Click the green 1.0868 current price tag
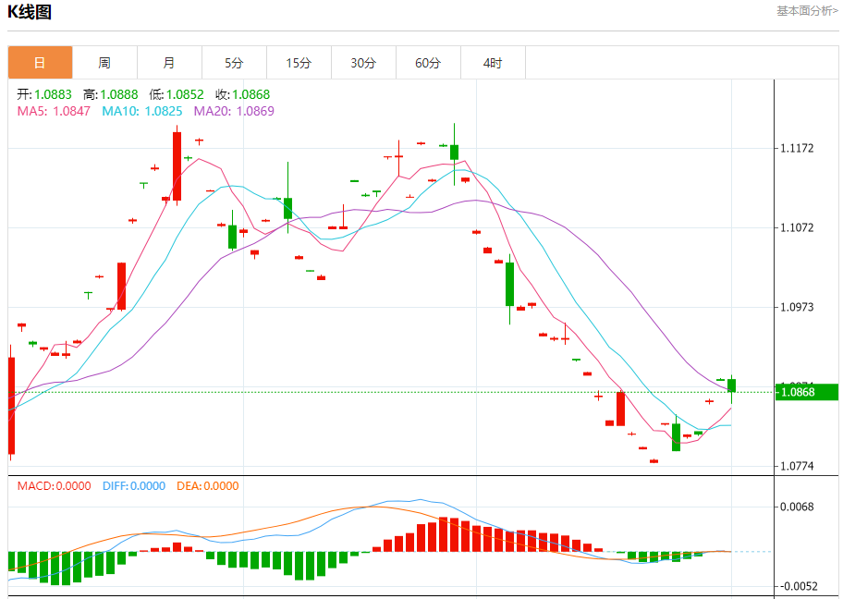The height and width of the screenshot is (599, 843). pos(807,392)
